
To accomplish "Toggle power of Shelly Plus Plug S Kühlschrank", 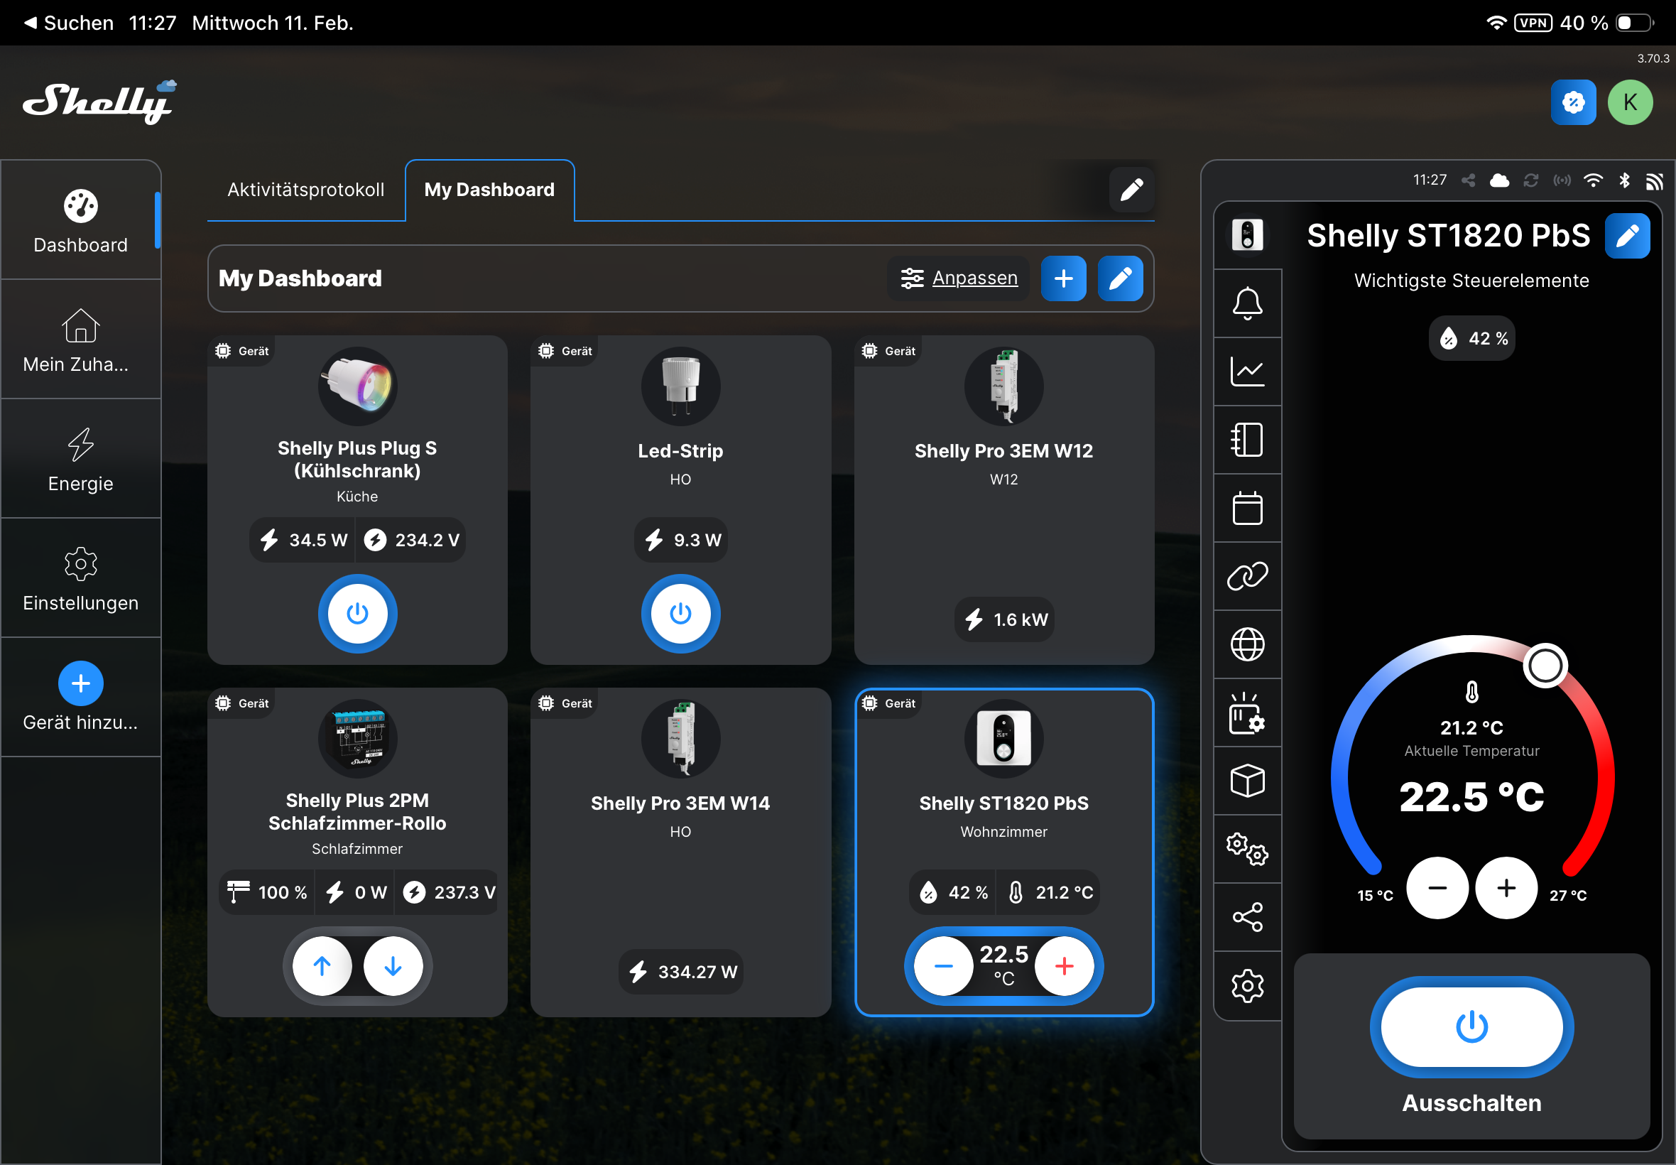I will (357, 613).
